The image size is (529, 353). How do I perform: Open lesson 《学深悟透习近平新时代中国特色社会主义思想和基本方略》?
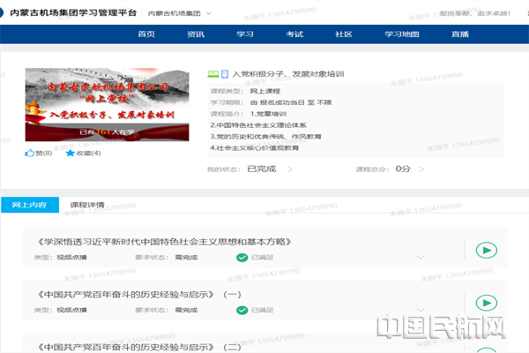pyautogui.click(x=164, y=242)
